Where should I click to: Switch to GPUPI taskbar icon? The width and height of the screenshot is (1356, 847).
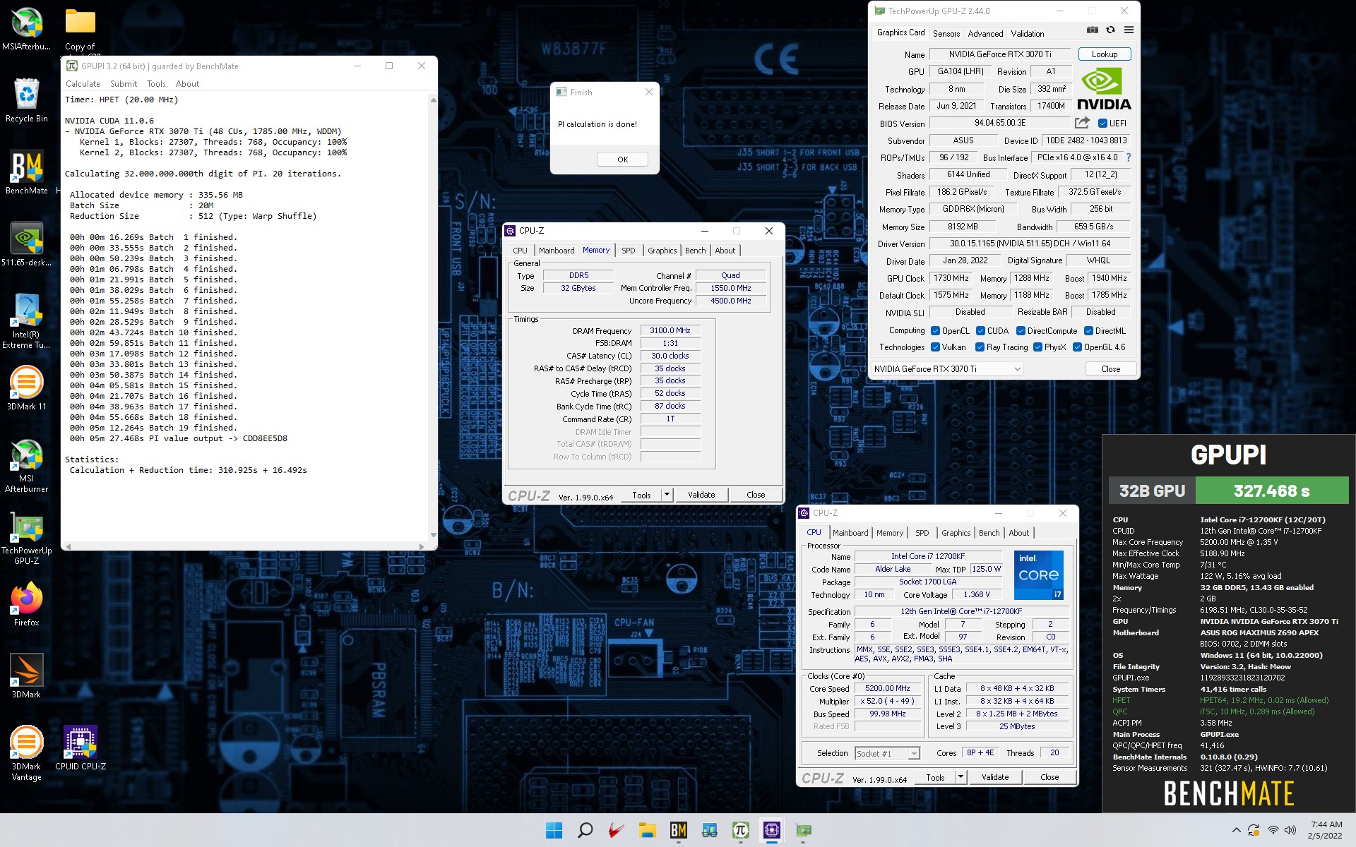click(x=741, y=830)
